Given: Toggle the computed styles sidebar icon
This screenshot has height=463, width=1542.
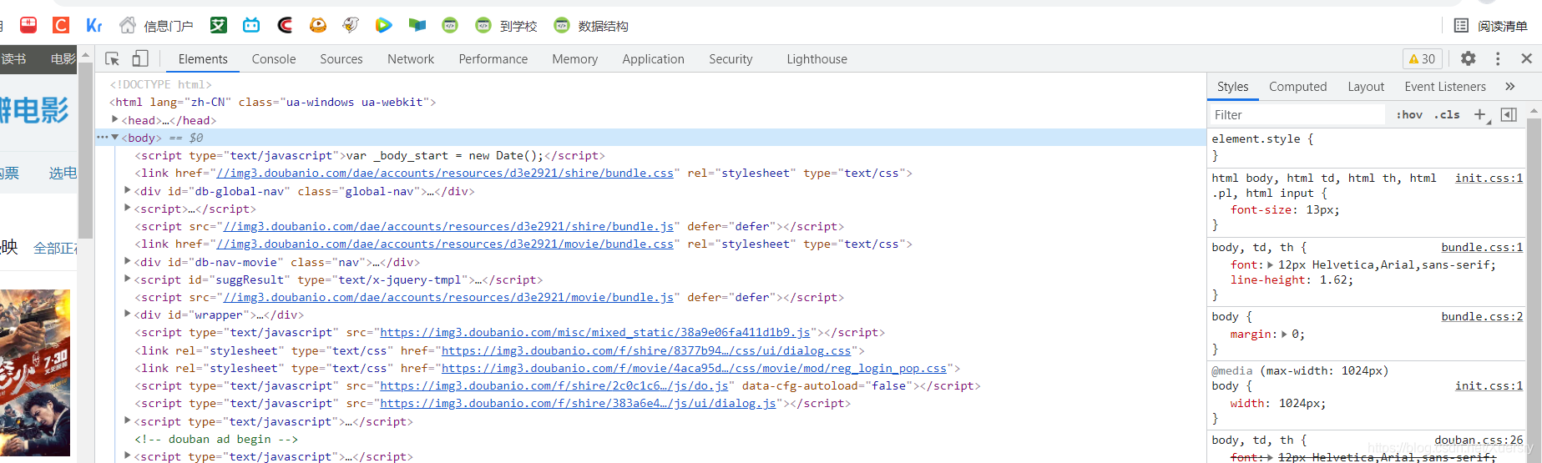Looking at the screenshot, I should point(1509,114).
